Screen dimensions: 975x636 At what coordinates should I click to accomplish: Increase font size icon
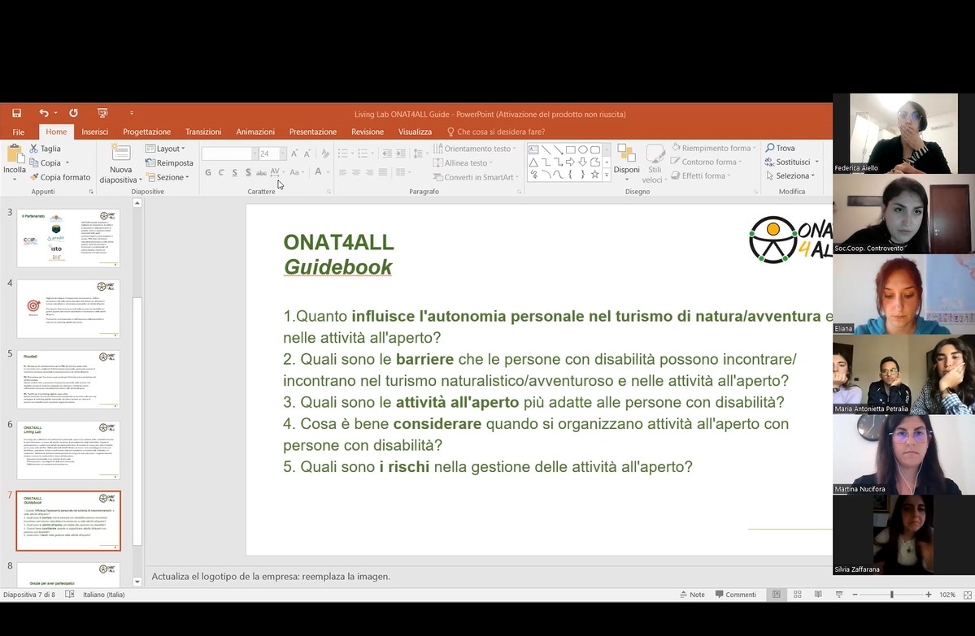pyautogui.click(x=294, y=154)
